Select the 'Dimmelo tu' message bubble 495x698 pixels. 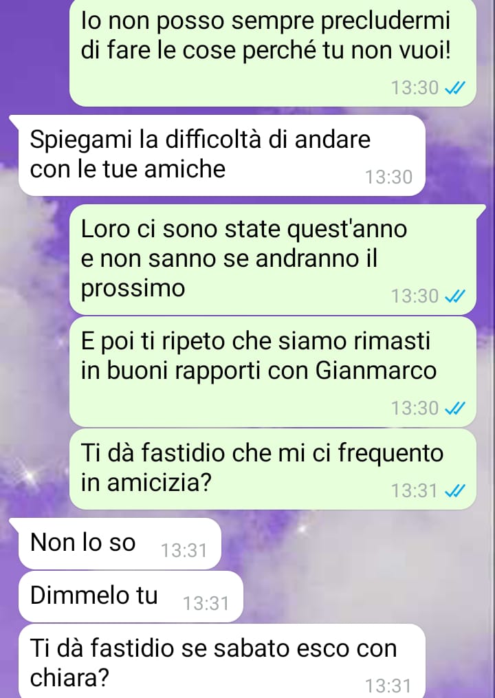[131, 596]
